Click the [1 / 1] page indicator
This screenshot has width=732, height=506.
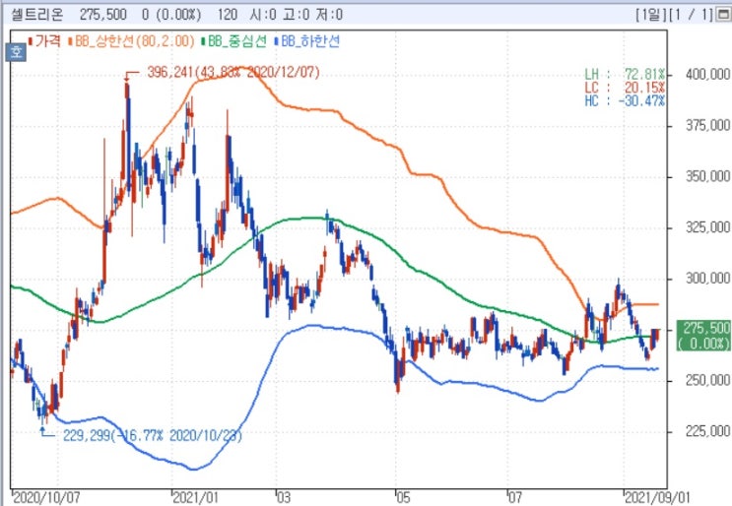692,15
